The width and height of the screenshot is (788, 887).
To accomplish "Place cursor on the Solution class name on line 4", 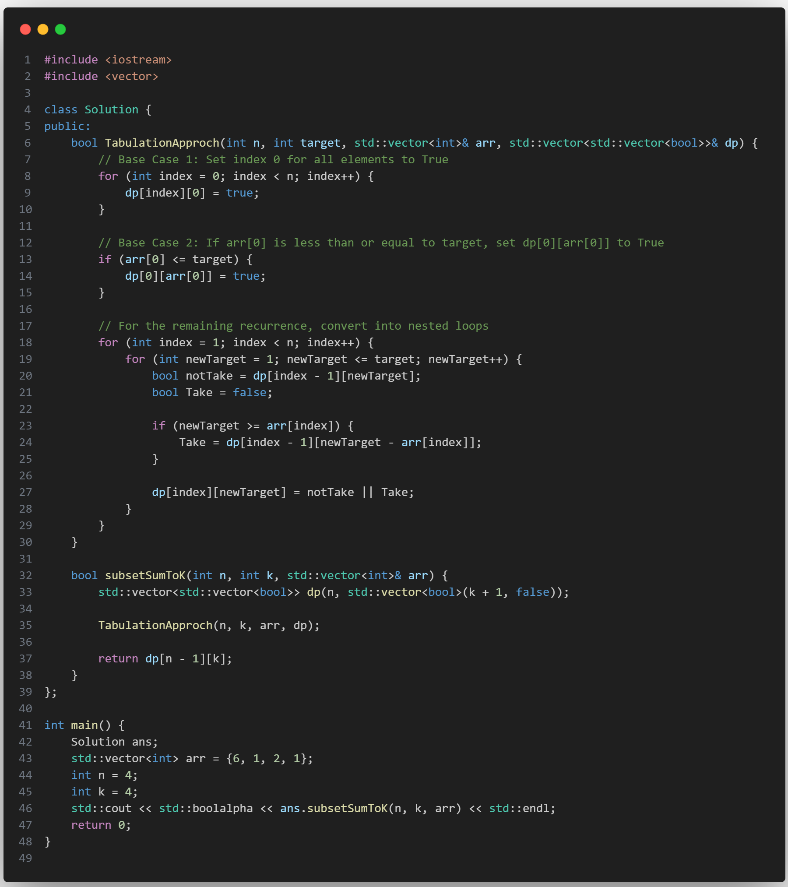I will click(111, 109).
